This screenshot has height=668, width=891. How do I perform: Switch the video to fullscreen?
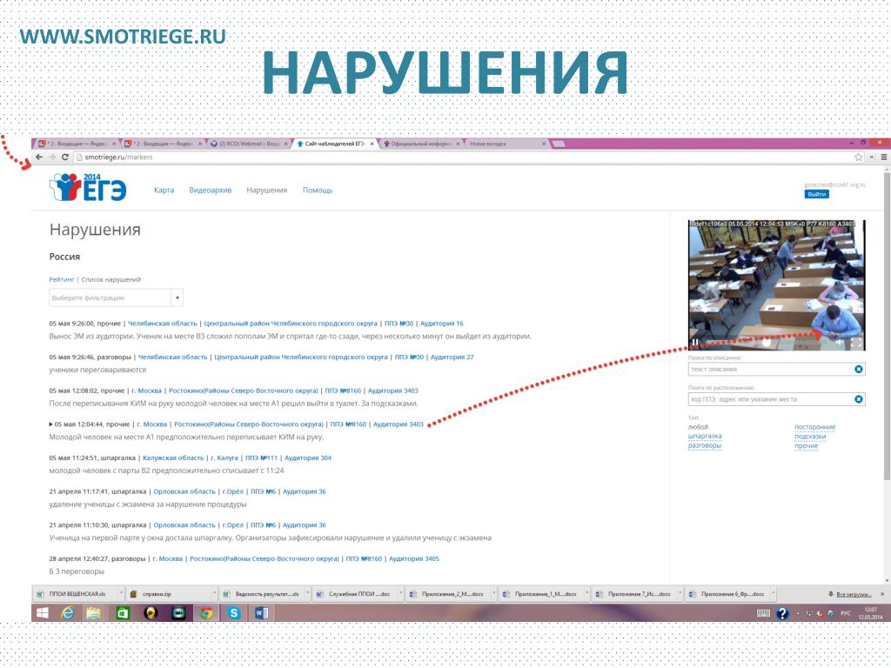855,343
